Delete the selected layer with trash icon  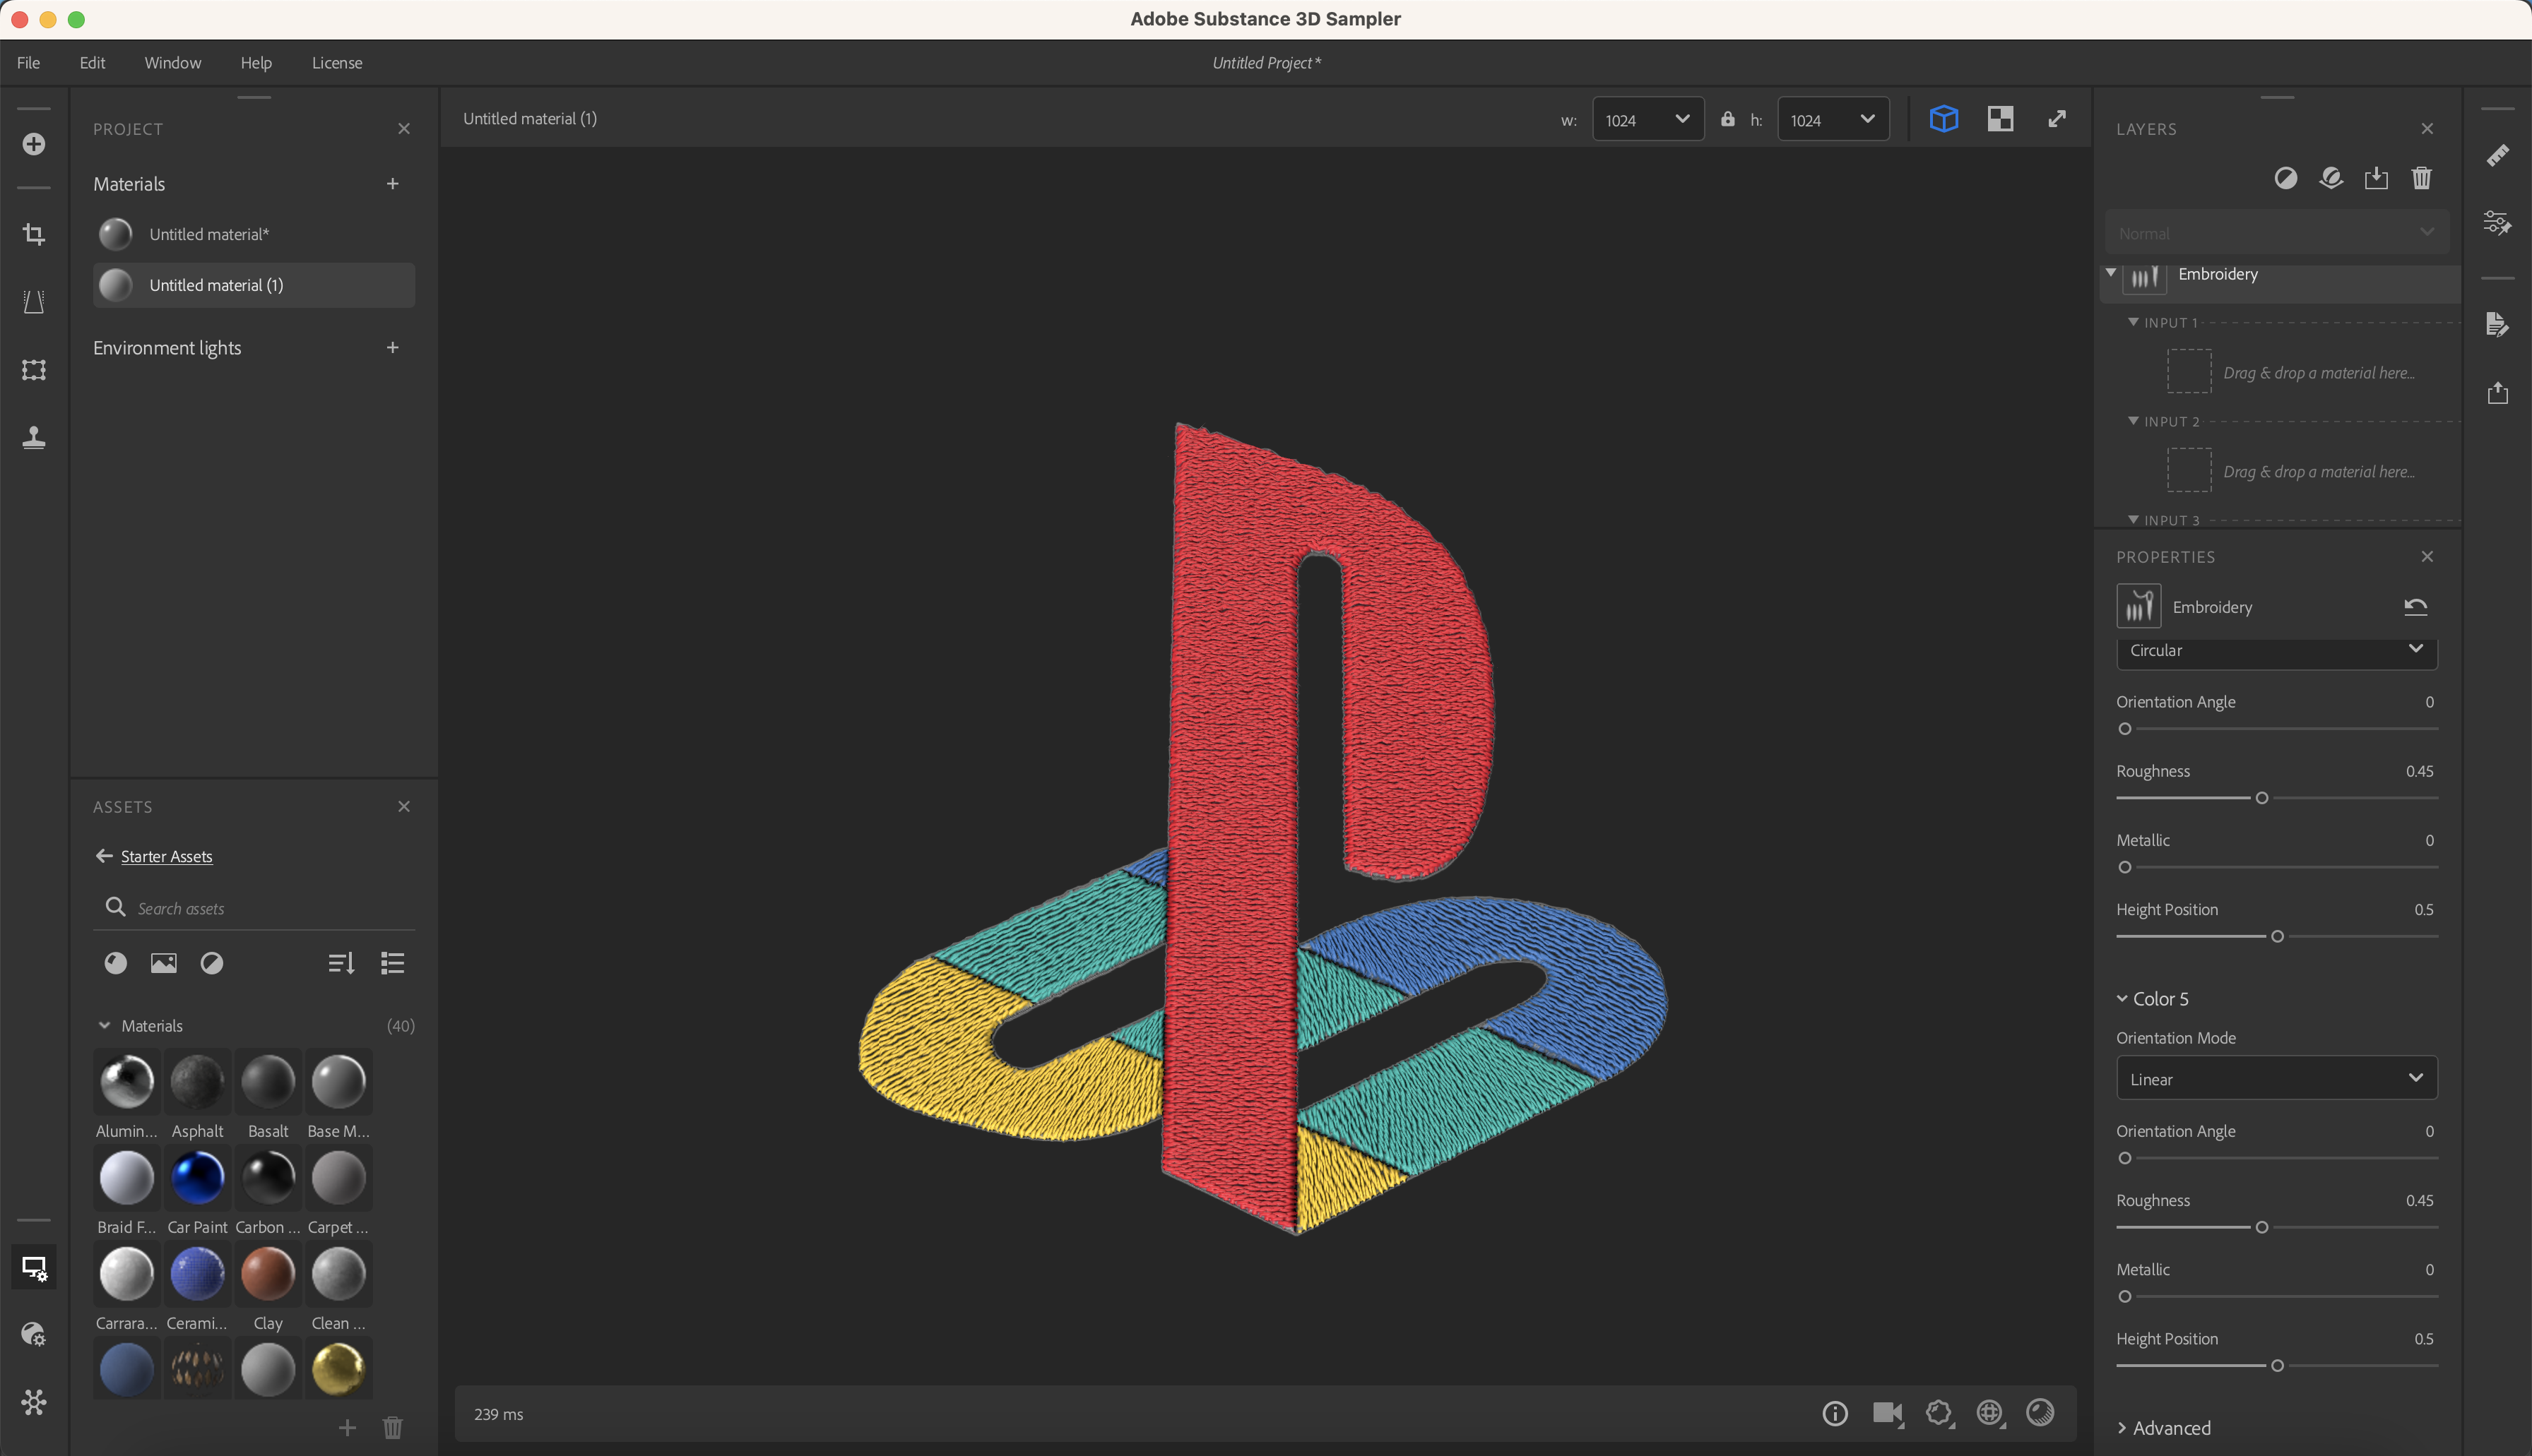[x=2421, y=178]
